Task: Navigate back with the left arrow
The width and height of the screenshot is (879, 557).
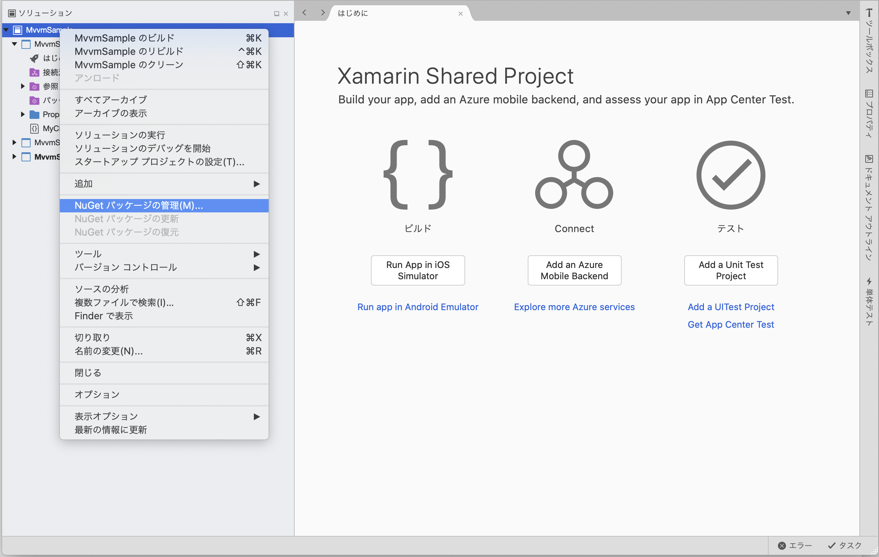Action: [x=304, y=13]
